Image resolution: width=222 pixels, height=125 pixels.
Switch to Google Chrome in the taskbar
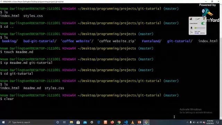[x=119, y=122]
